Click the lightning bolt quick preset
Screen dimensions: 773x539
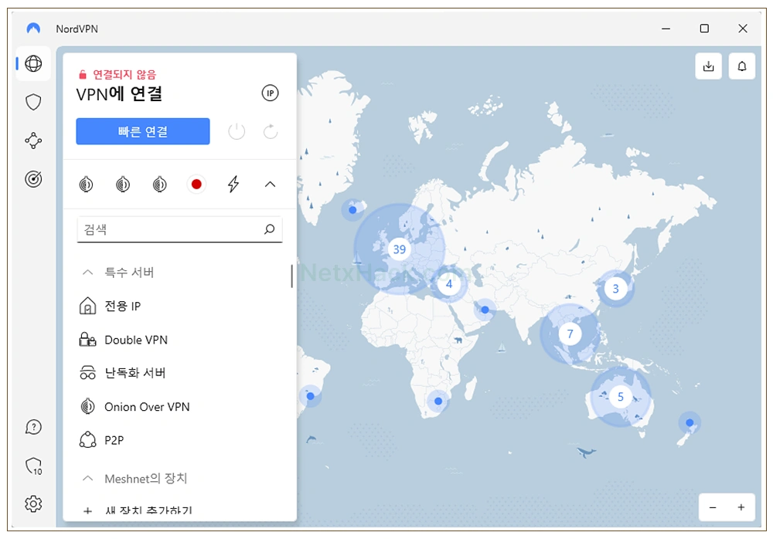tap(233, 185)
